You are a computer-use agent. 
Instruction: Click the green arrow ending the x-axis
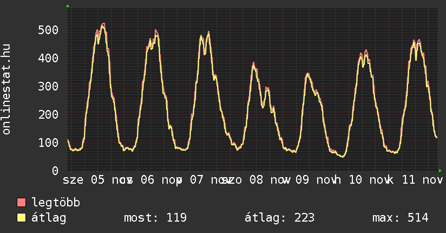tap(440, 171)
